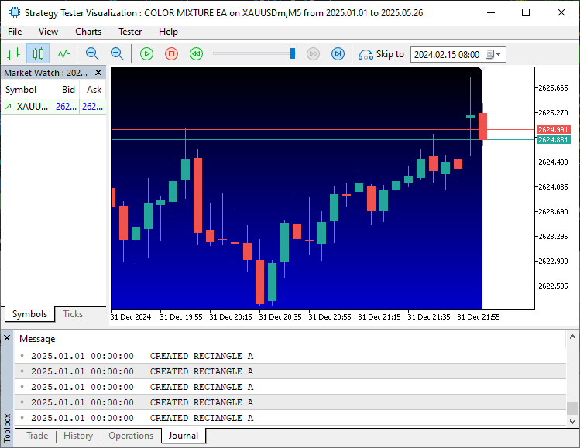Open the History tab in Toolbox
580x448 pixels.
(78, 436)
